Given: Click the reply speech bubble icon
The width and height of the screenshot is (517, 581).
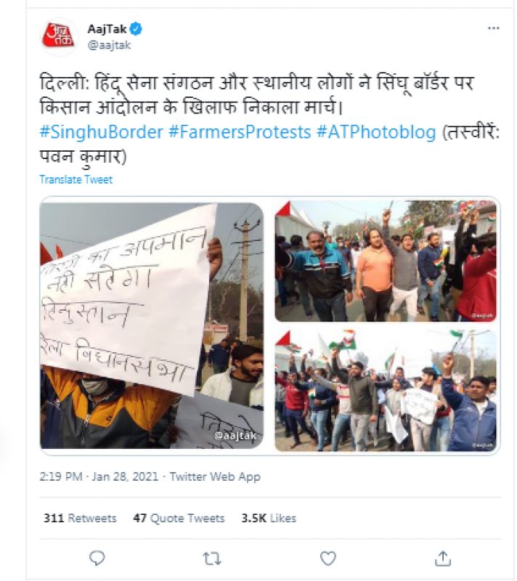Looking at the screenshot, I should point(97,558).
